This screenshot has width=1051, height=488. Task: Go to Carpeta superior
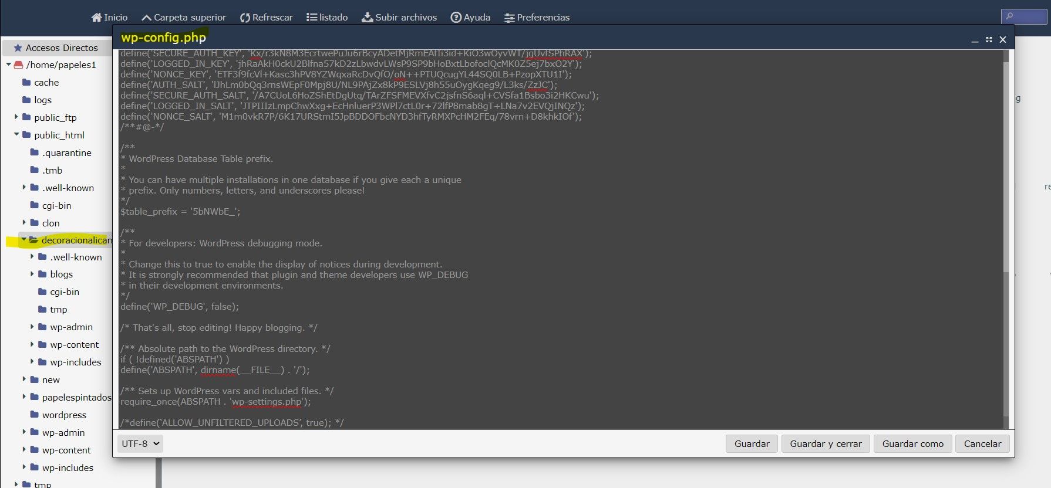184,17
